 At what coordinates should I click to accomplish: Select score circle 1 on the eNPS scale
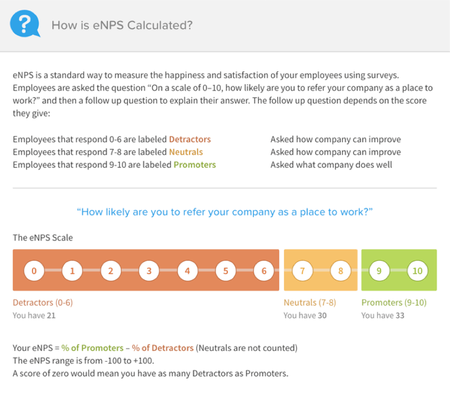point(73,271)
